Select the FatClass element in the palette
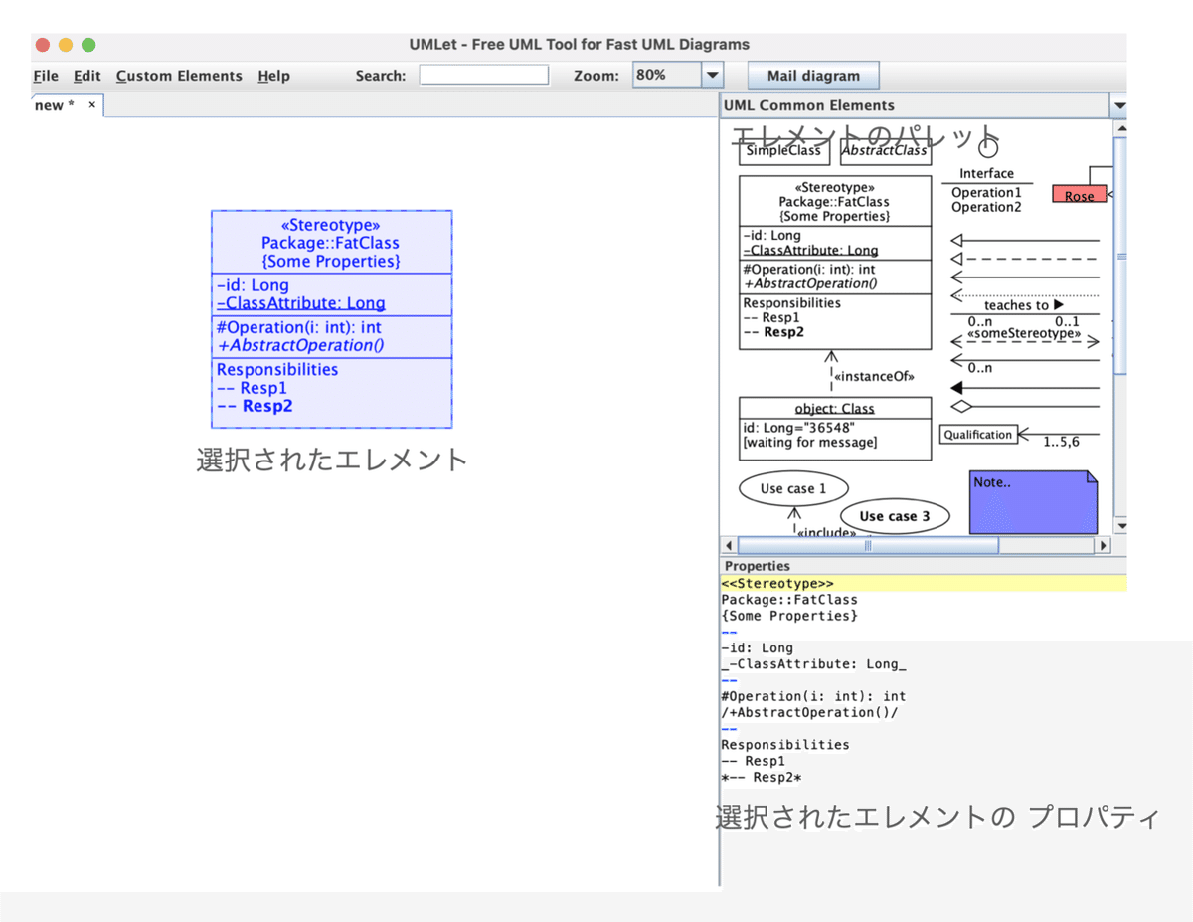Viewport: 1193px width, 922px height. tap(835, 263)
